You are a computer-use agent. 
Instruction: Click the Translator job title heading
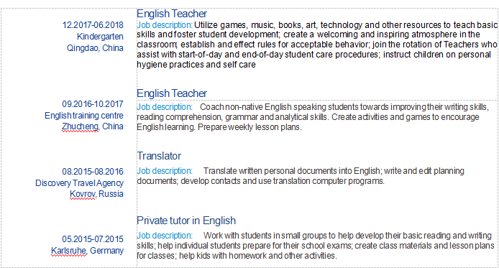(x=159, y=156)
